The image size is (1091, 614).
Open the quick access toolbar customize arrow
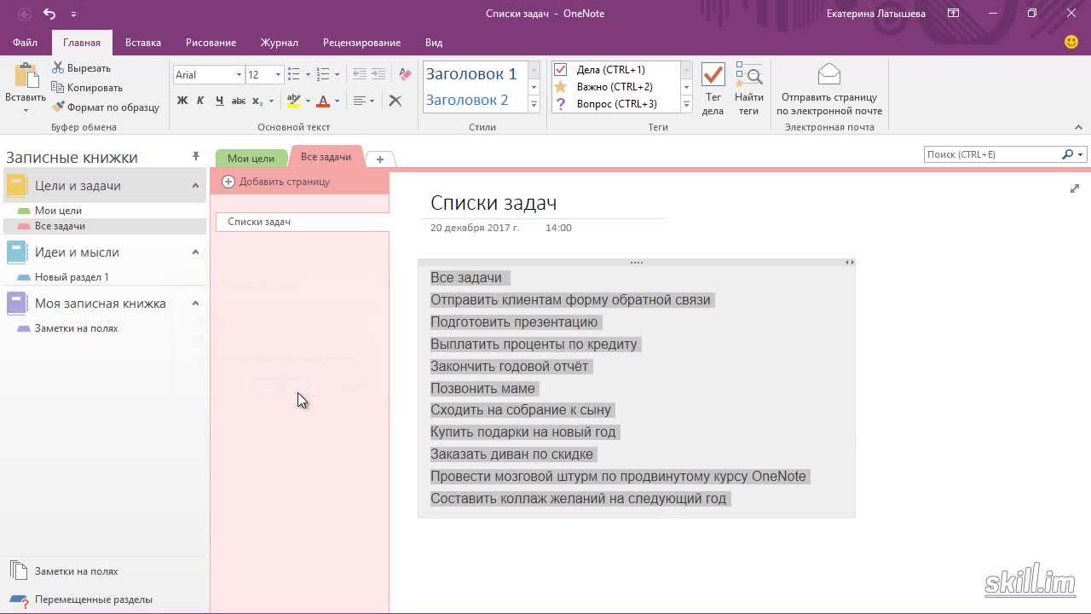73,14
